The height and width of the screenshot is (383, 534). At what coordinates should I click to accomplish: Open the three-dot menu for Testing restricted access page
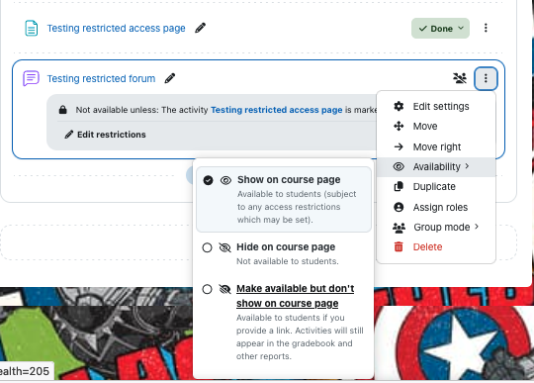[x=486, y=28]
